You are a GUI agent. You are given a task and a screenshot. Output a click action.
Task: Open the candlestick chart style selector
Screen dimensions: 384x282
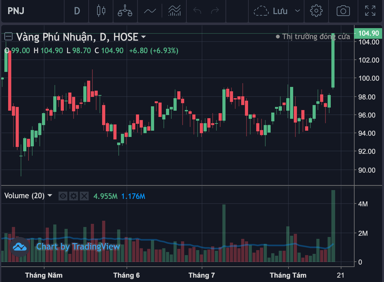pos(101,11)
